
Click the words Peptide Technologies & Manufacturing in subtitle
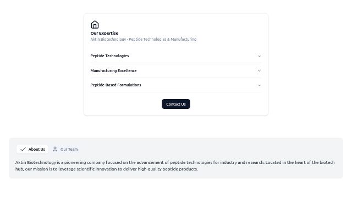click(x=163, y=39)
